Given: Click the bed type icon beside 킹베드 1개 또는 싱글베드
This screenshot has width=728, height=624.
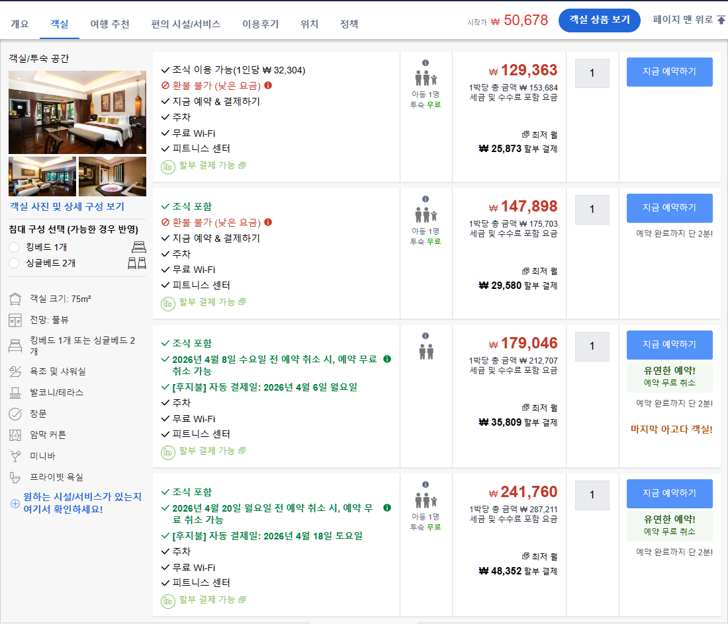Looking at the screenshot, I should 15,346.
